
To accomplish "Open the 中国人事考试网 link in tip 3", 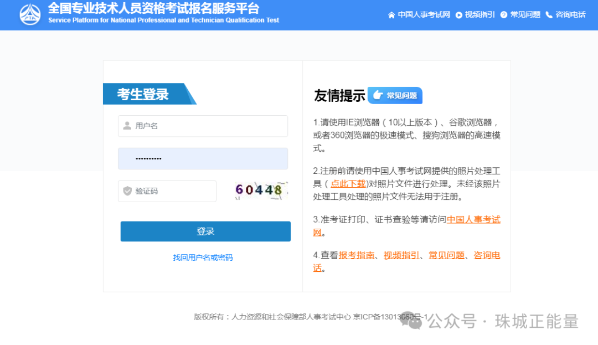I will 473,220.
